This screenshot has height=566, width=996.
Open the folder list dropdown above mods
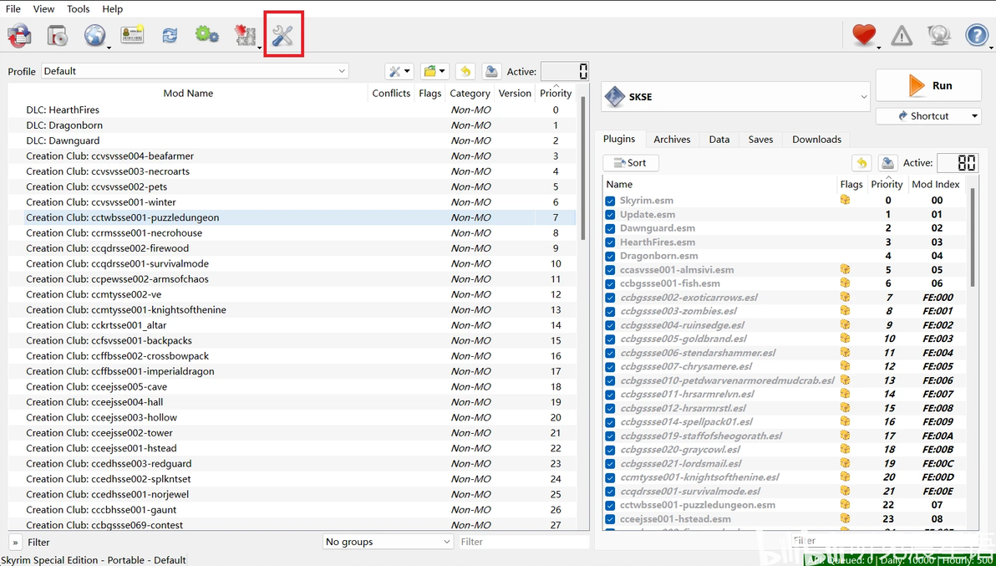coord(434,71)
